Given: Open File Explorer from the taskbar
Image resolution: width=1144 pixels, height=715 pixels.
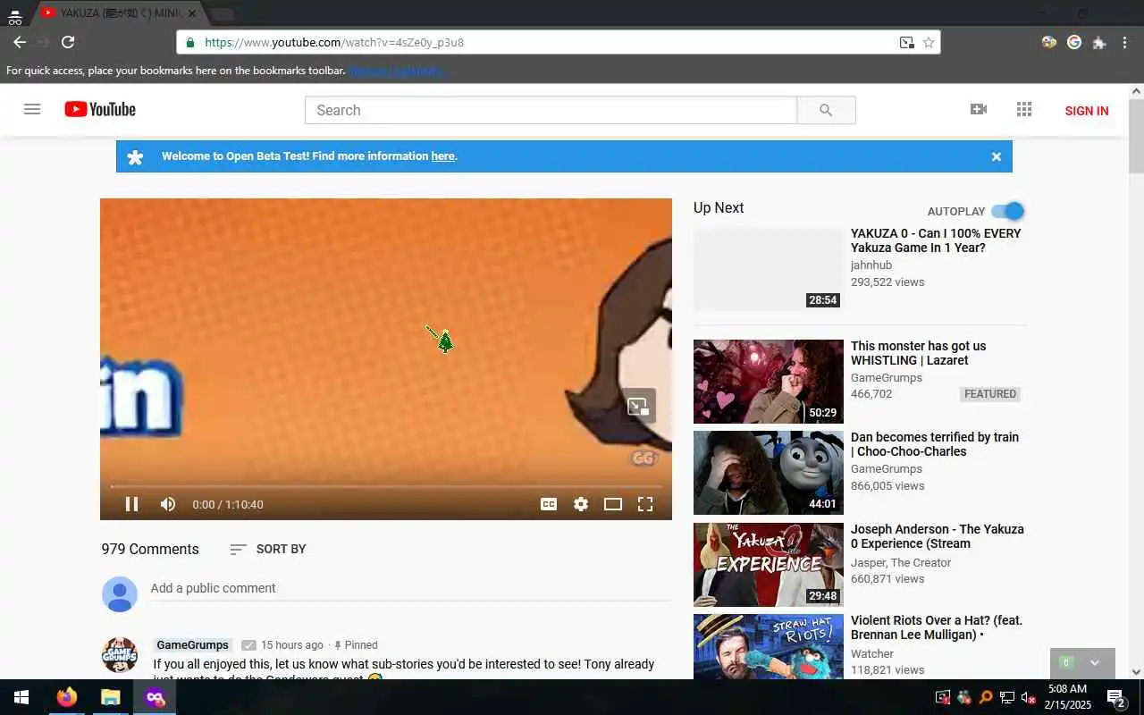Looking at the screenshot, I should pos(110,697).
